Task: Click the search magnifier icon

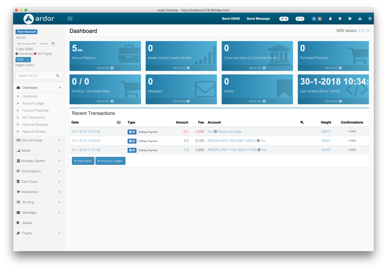Action: click(x=58, y=76)
